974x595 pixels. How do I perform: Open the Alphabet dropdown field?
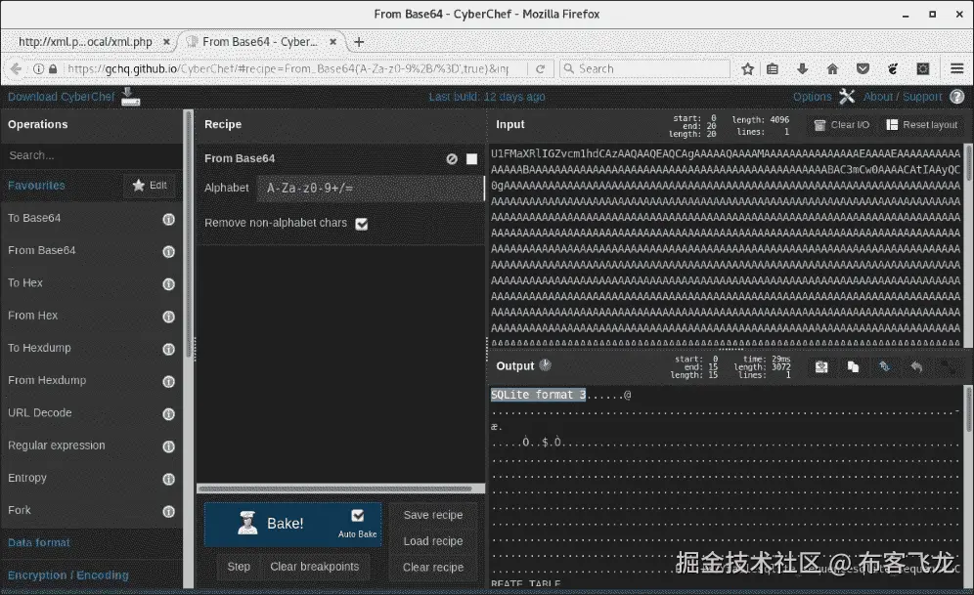(x=371, y=188)
